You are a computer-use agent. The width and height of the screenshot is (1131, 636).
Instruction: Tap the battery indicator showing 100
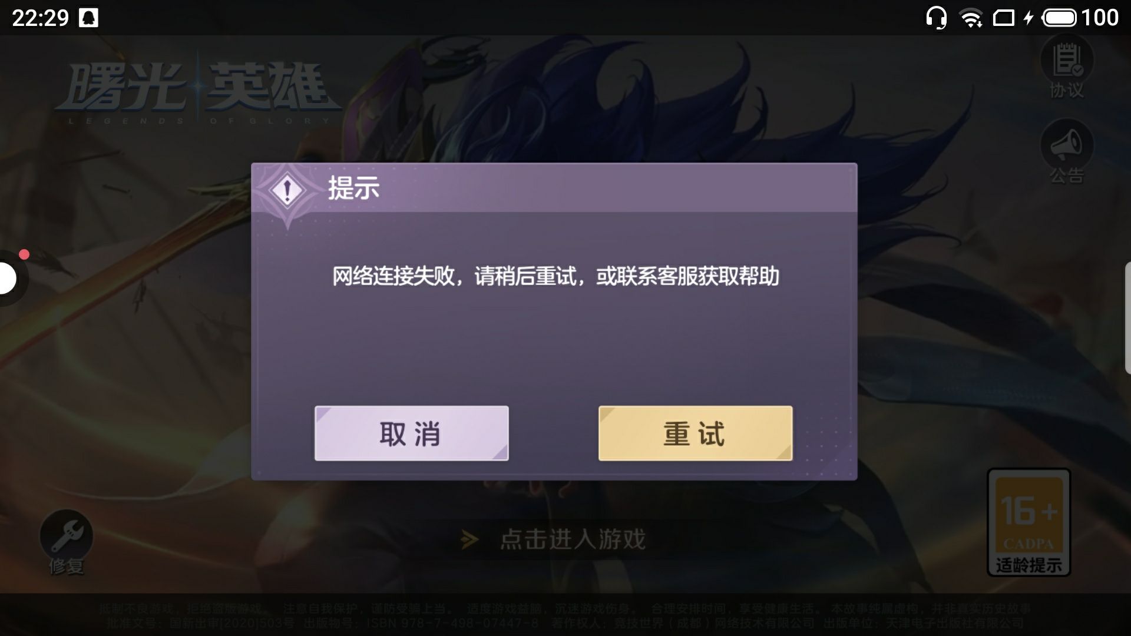click(x=1080, y=18)
